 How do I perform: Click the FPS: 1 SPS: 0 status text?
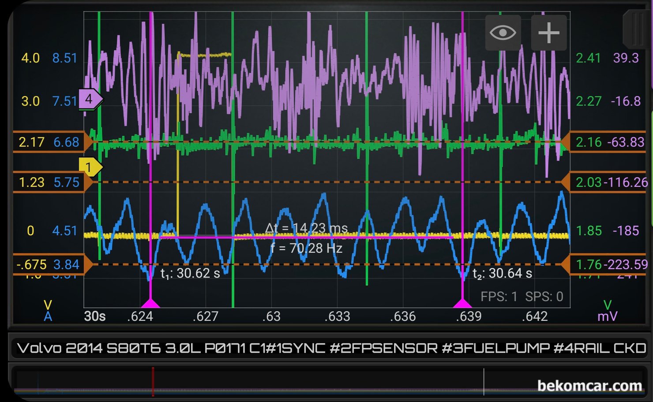click(522, 297)
